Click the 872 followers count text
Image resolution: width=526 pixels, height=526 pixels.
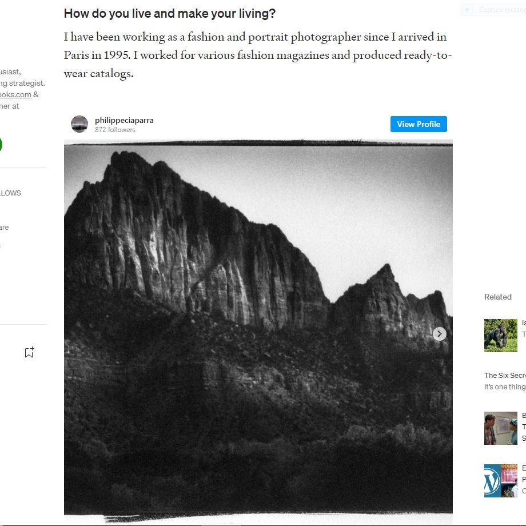tap(115, 130)
